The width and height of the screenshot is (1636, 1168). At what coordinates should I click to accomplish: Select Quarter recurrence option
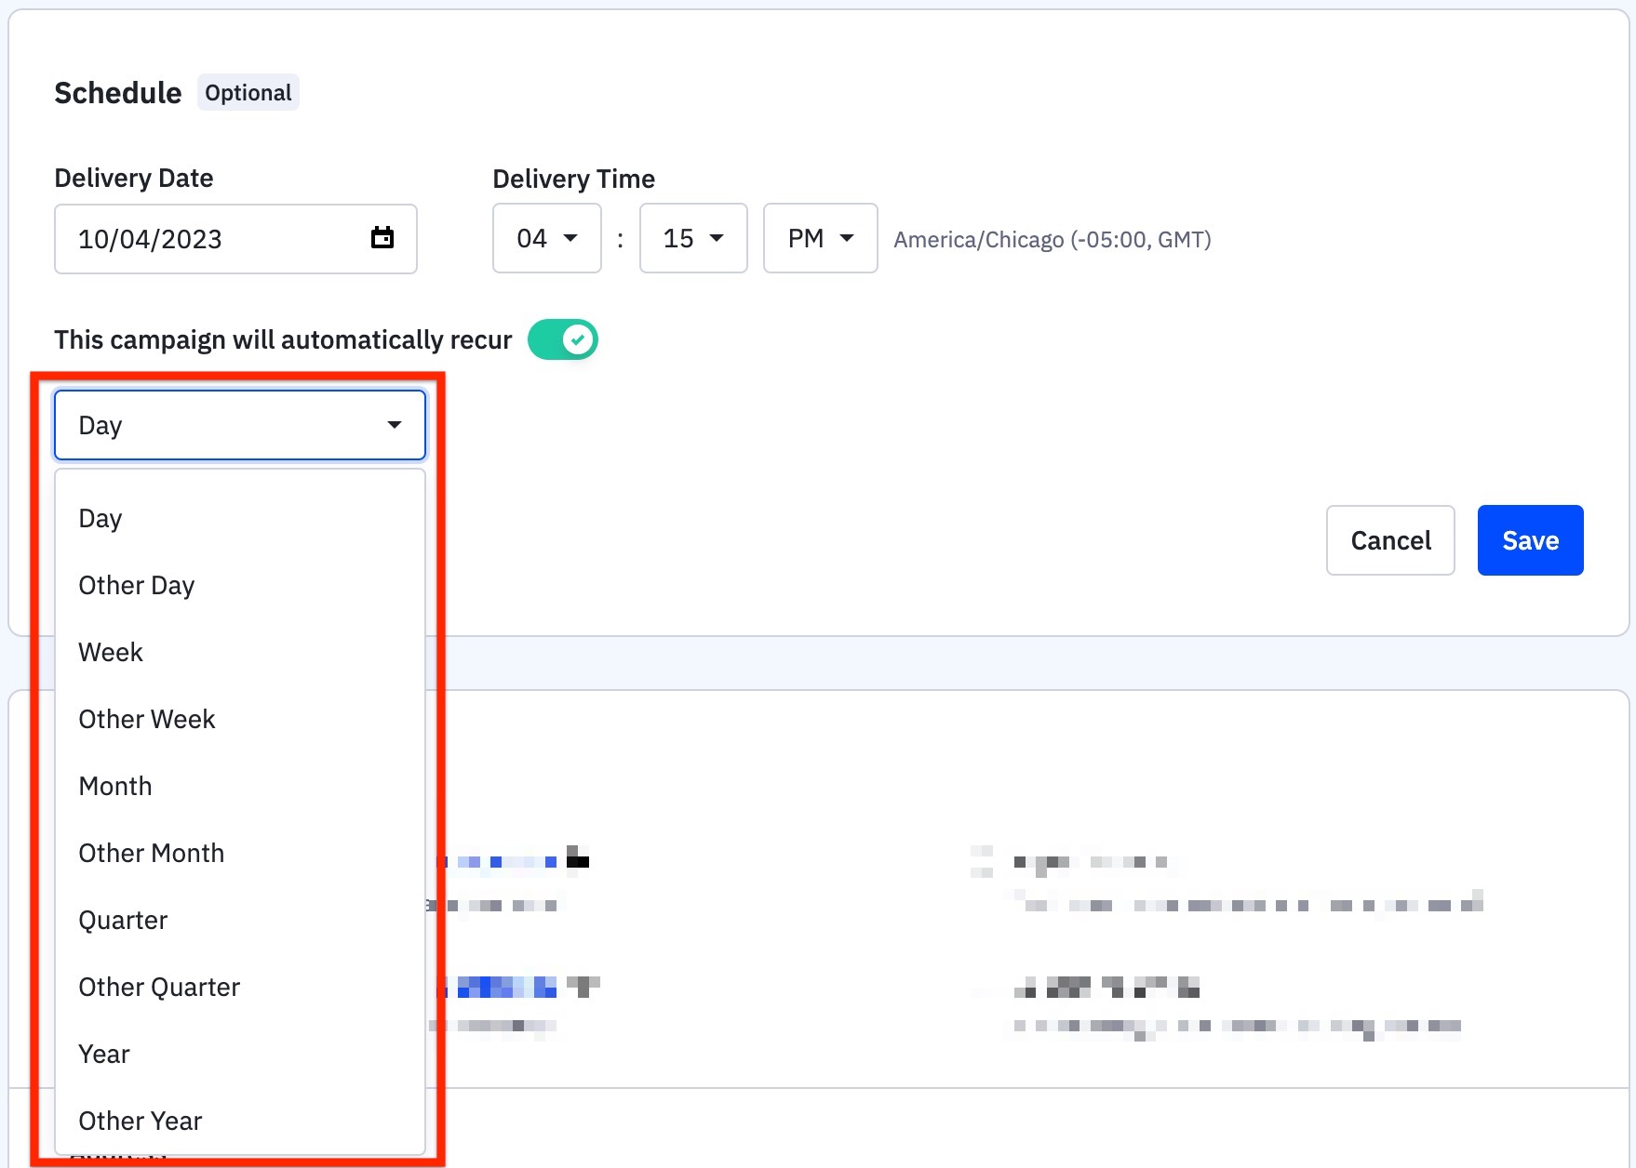point(123,920)
